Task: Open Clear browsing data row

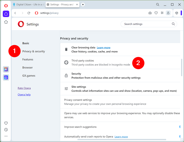Action: (120, 49)
